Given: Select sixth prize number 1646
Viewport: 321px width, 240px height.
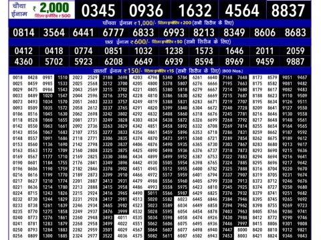Looking at the screenshot, I should (234, 51).
